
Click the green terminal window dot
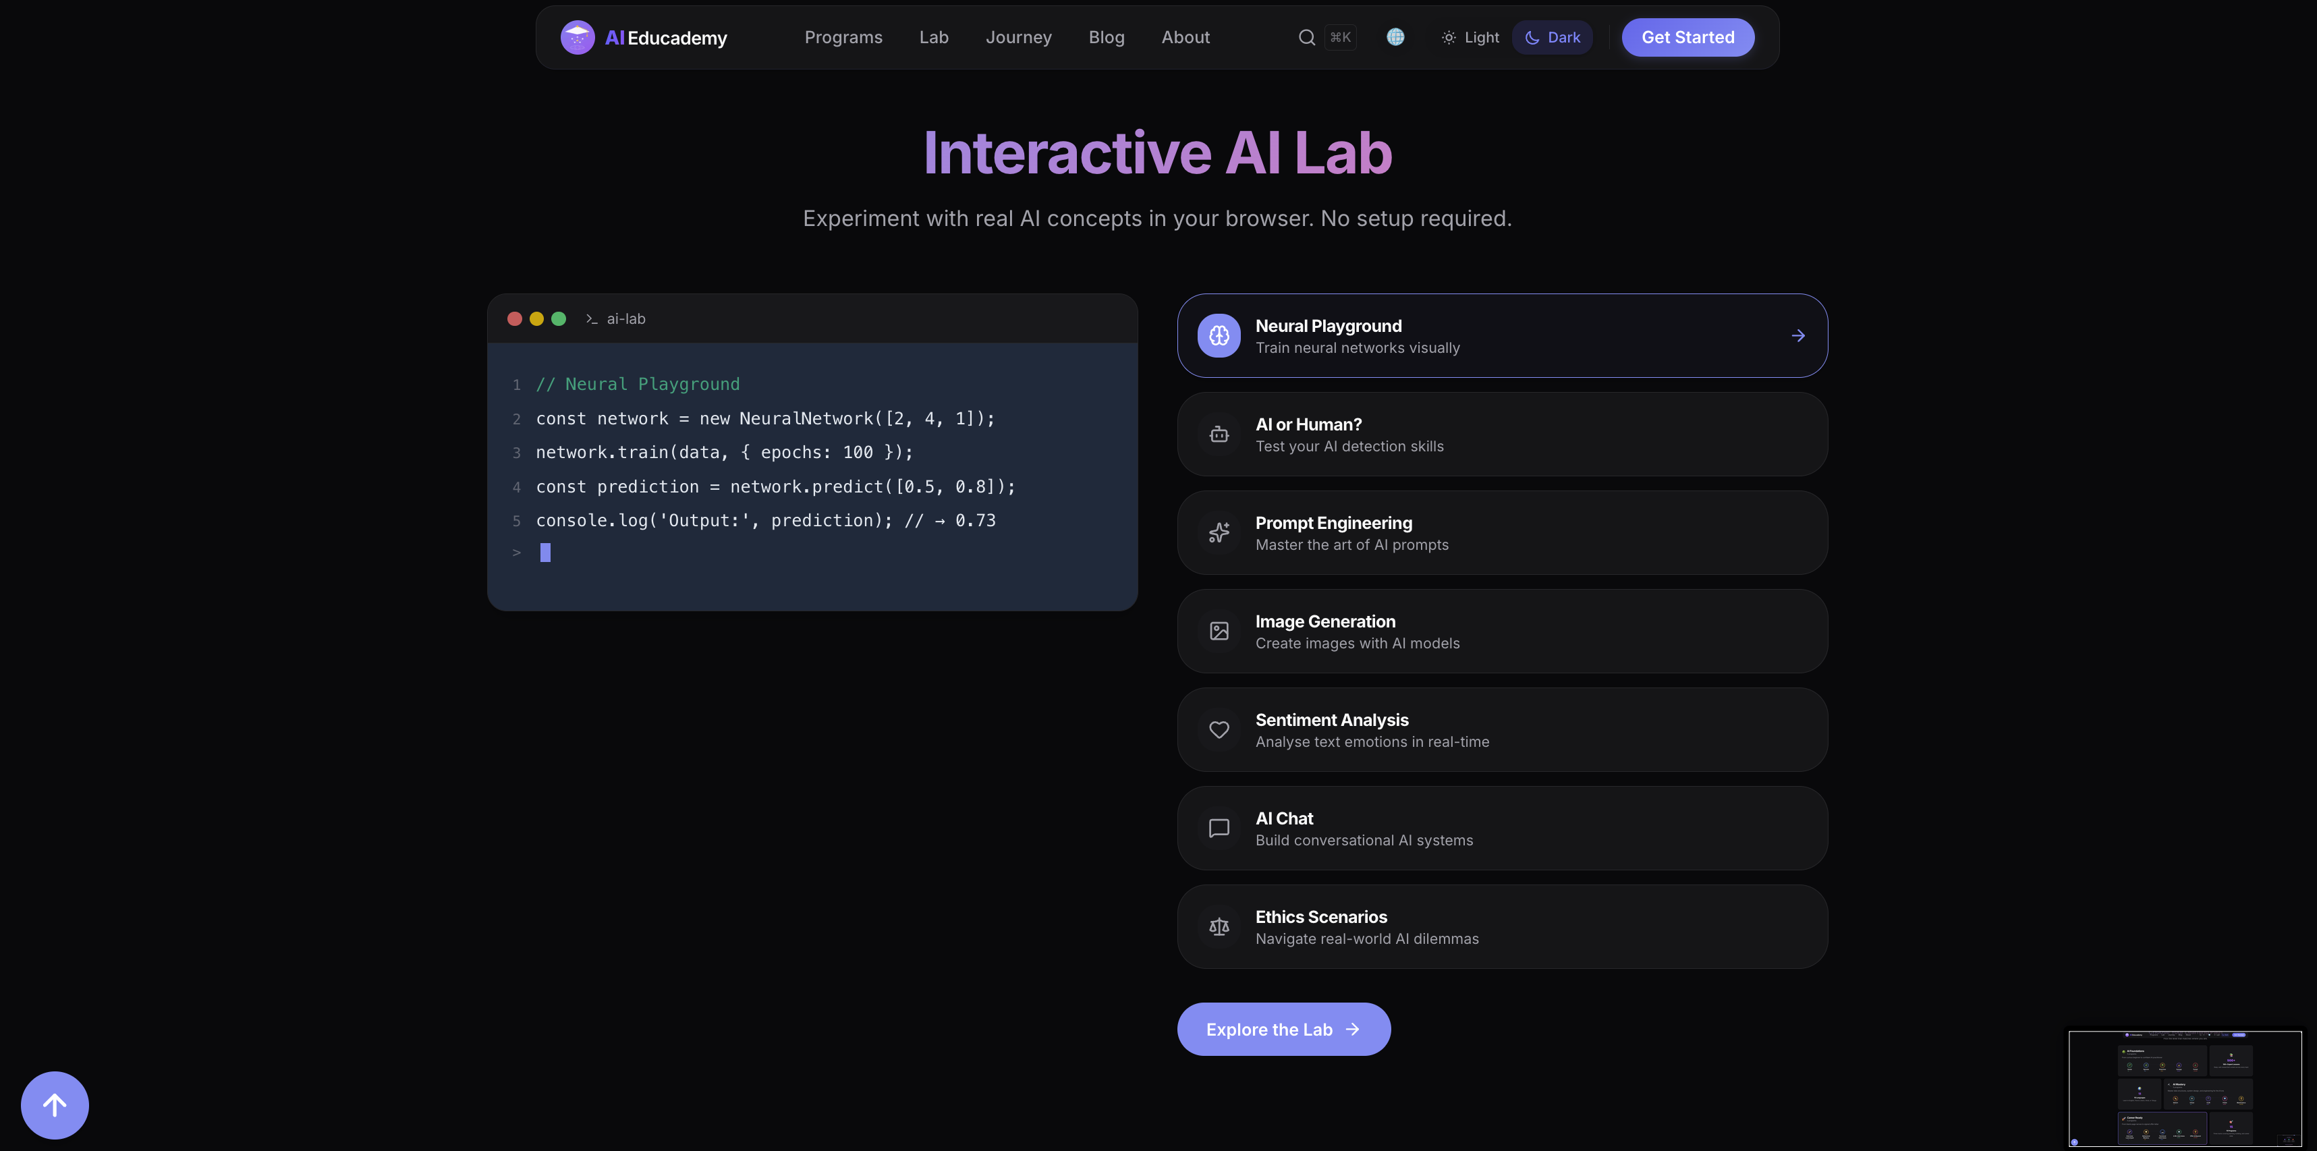click(559, 318)
